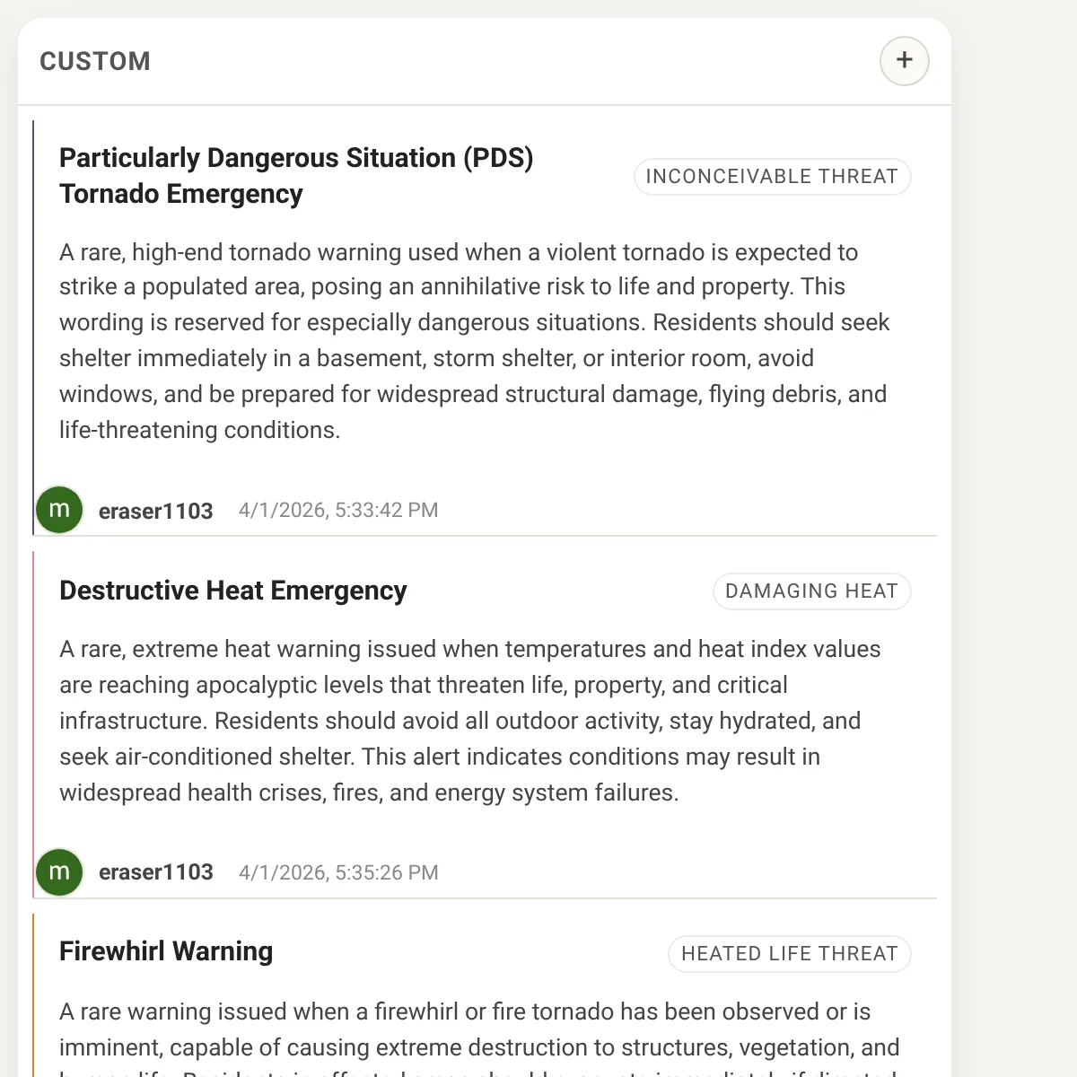Select the INCONCEIVABLE THREAT badge
This screenshot has height=1077, width=1077.
pyautogui.click(x=772, y=177)
